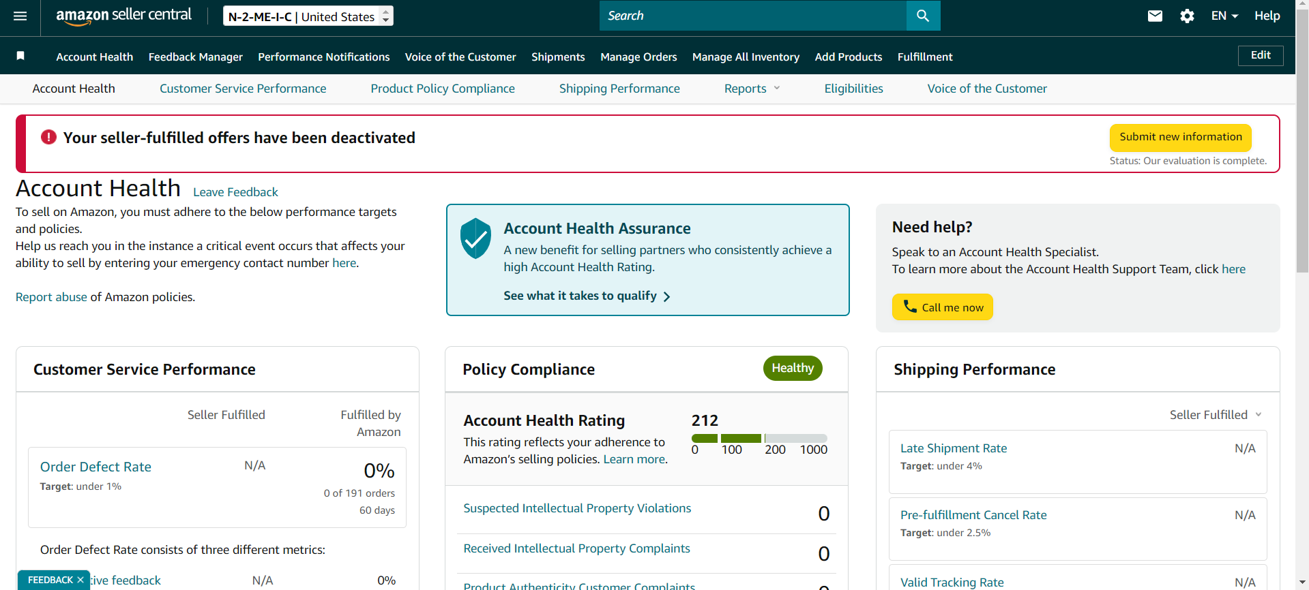The height and width of the screenshot is (590, 1309).
Task: Switch to Shipping Performance tab
Action: (x=619, y=89)
